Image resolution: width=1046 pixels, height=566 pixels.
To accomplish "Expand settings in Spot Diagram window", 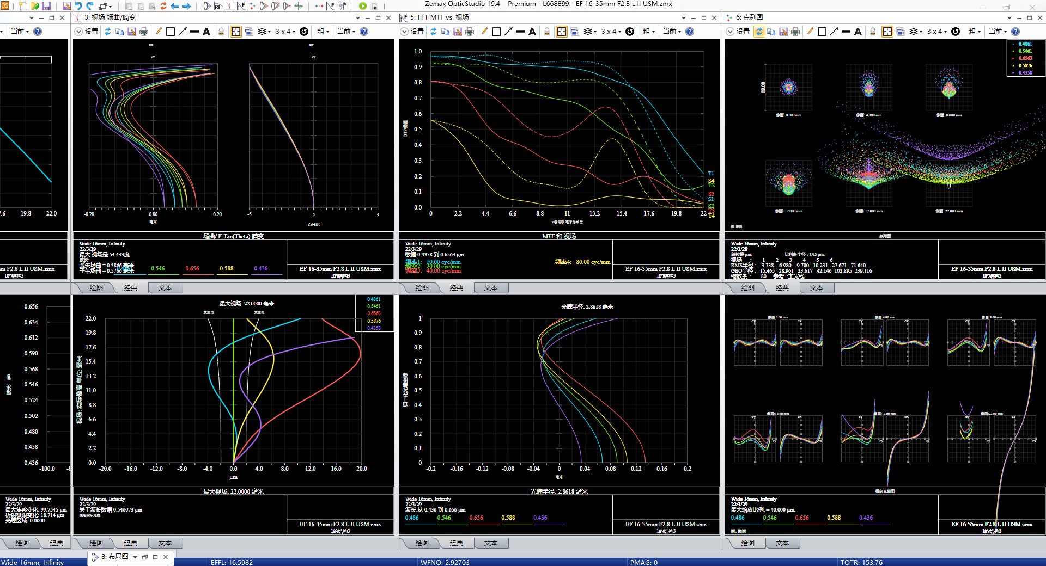I will pyautogui.click(x=730, y=32).
